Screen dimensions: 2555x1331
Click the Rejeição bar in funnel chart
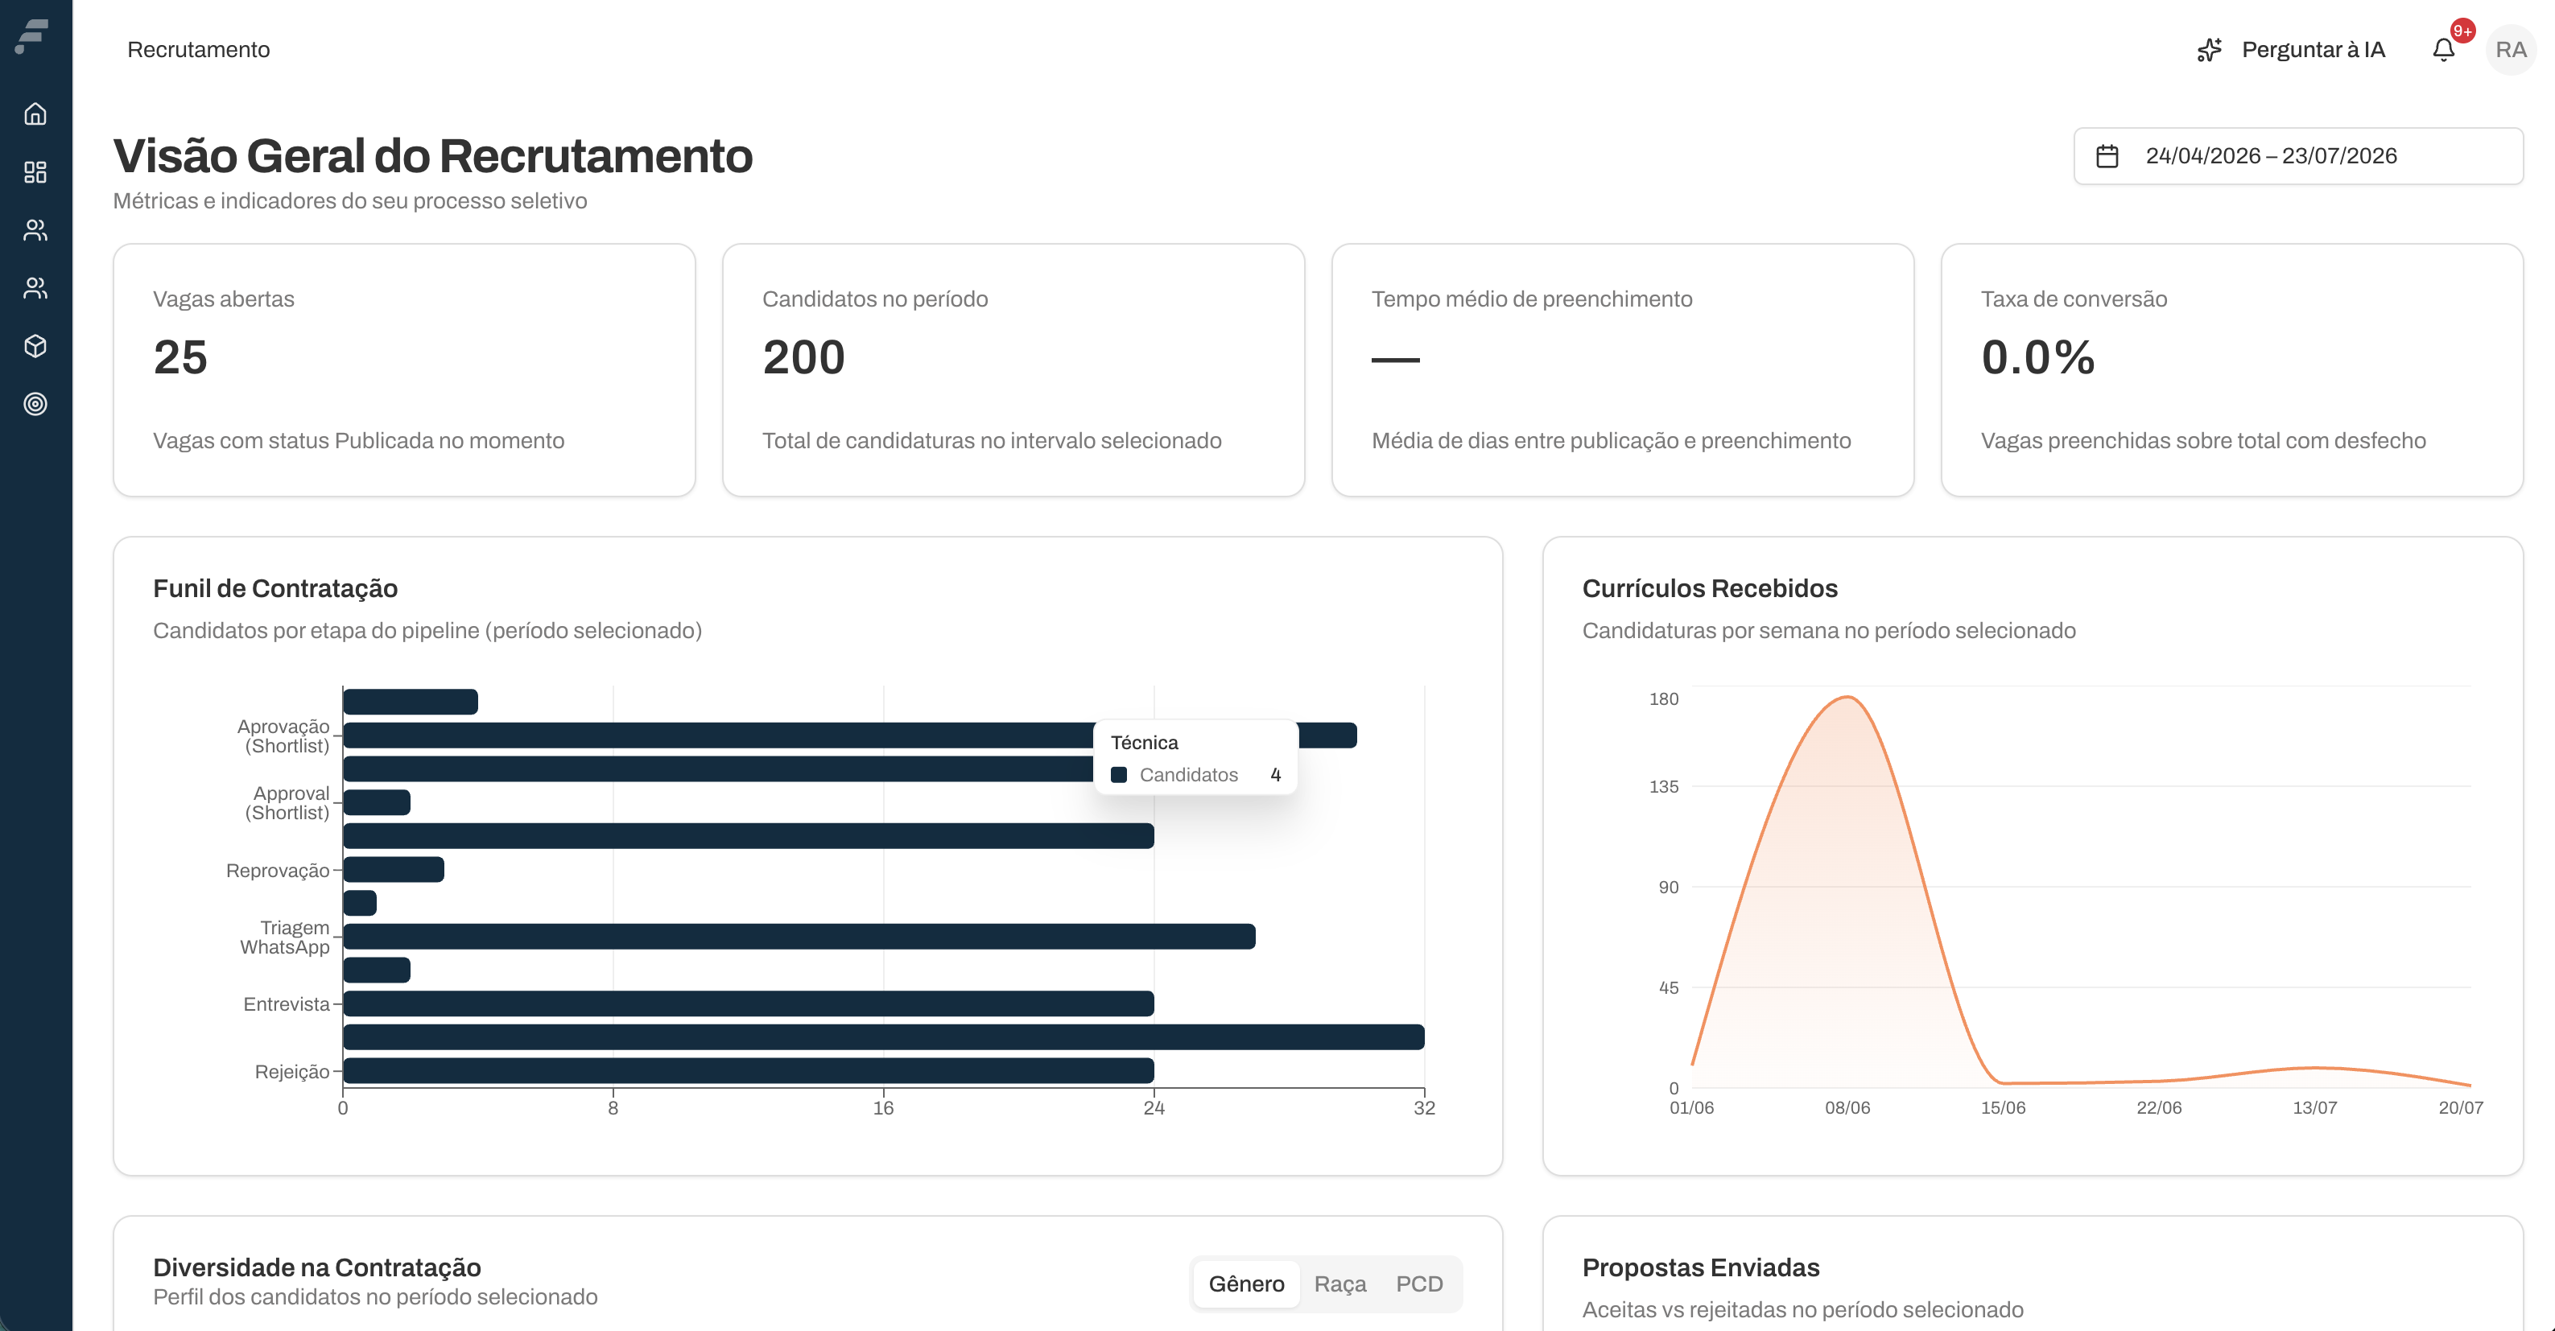click(x=748, y=1071)
